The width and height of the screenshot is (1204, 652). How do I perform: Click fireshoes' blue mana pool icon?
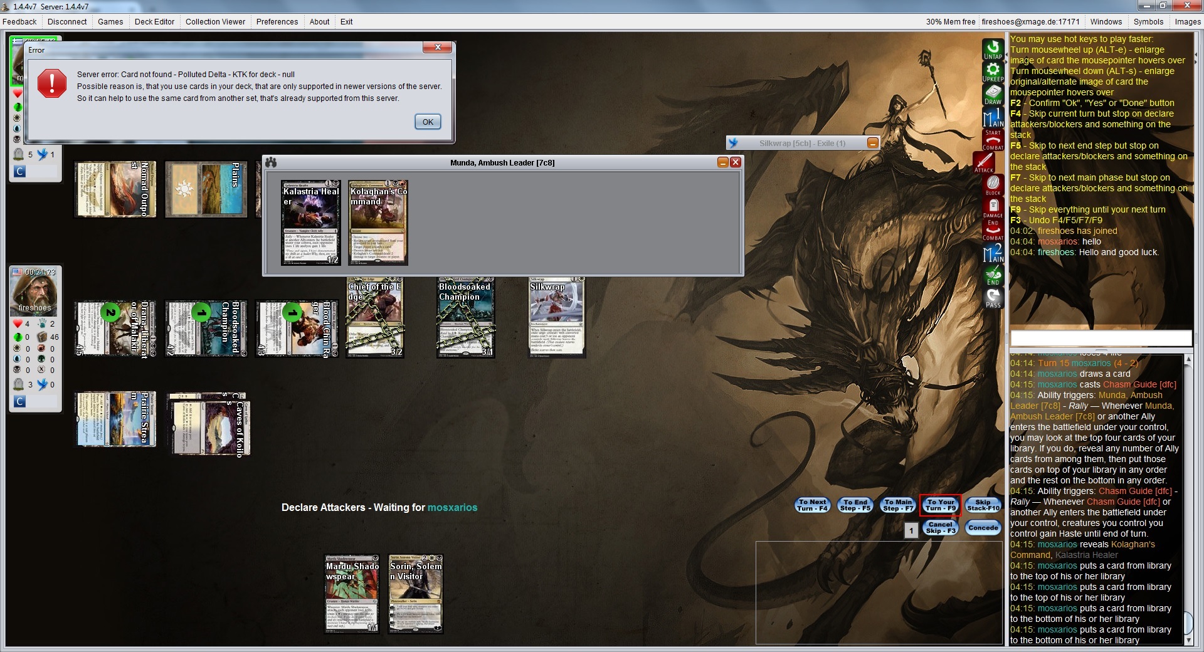click(18, 359)
